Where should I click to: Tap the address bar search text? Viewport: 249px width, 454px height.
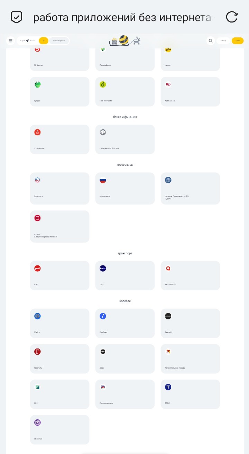[x=122, y=17]
